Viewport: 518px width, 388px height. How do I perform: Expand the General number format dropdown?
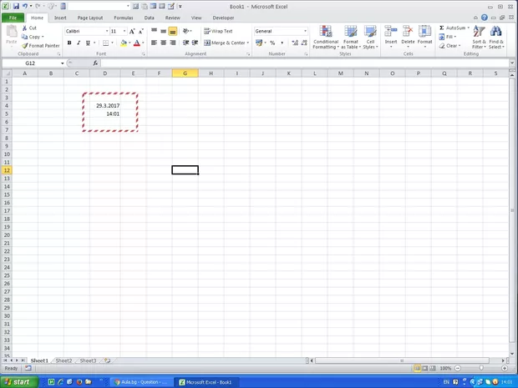[306, 31]
